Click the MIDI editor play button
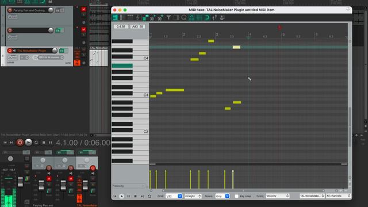The image size is (368, 207). tap(121, 196)
